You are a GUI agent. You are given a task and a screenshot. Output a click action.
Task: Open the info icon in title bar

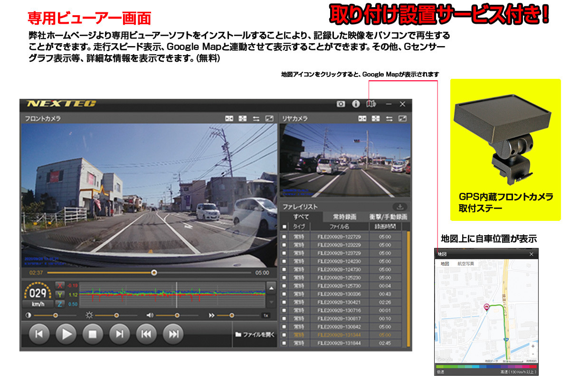[x=355, y=104]
